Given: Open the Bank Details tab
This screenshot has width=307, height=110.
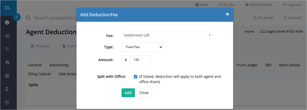Looking at the screenshot, I should coord(290,65).
